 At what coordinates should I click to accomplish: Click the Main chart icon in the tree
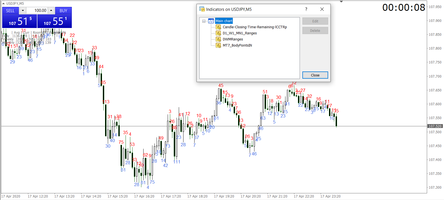211,21
